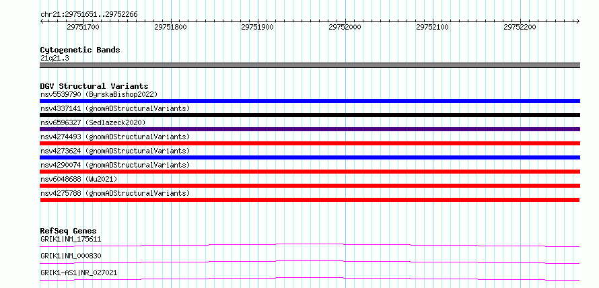Click the chr21:29751651..29752266 region label
Image resolution: width=599 pixels, height=288 pixels.
(x=89, y=15)
